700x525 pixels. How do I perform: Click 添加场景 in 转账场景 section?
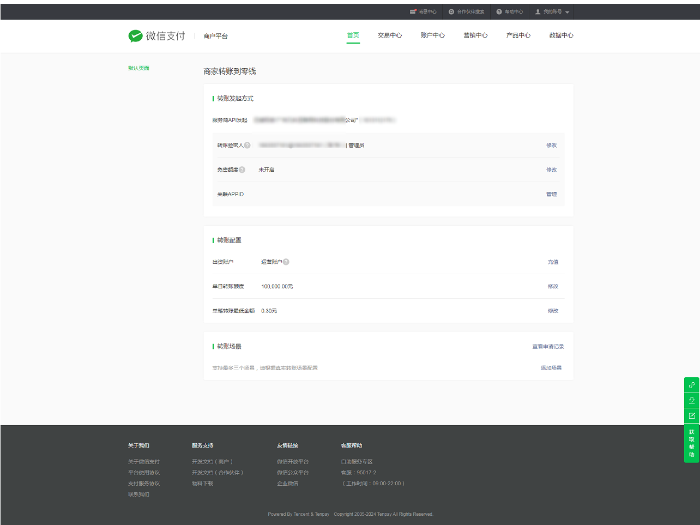point(551,368)
